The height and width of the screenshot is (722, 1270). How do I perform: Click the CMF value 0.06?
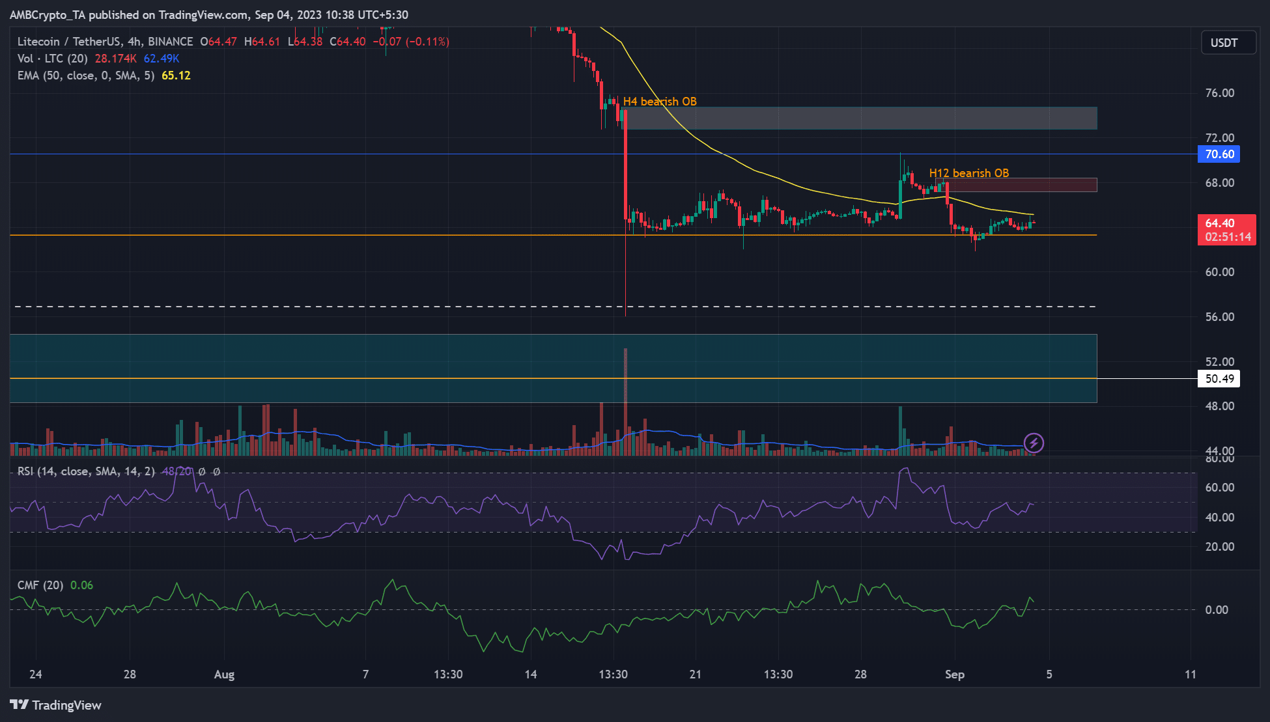tap(81, 585)
